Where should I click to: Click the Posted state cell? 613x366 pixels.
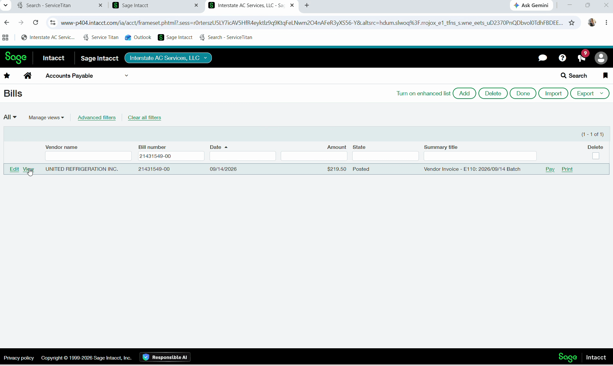[361, 169]
